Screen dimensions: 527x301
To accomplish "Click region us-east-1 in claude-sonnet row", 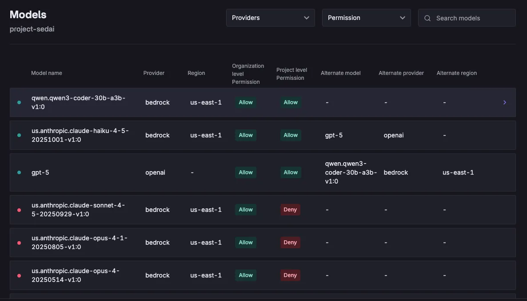I will point(206,210).
